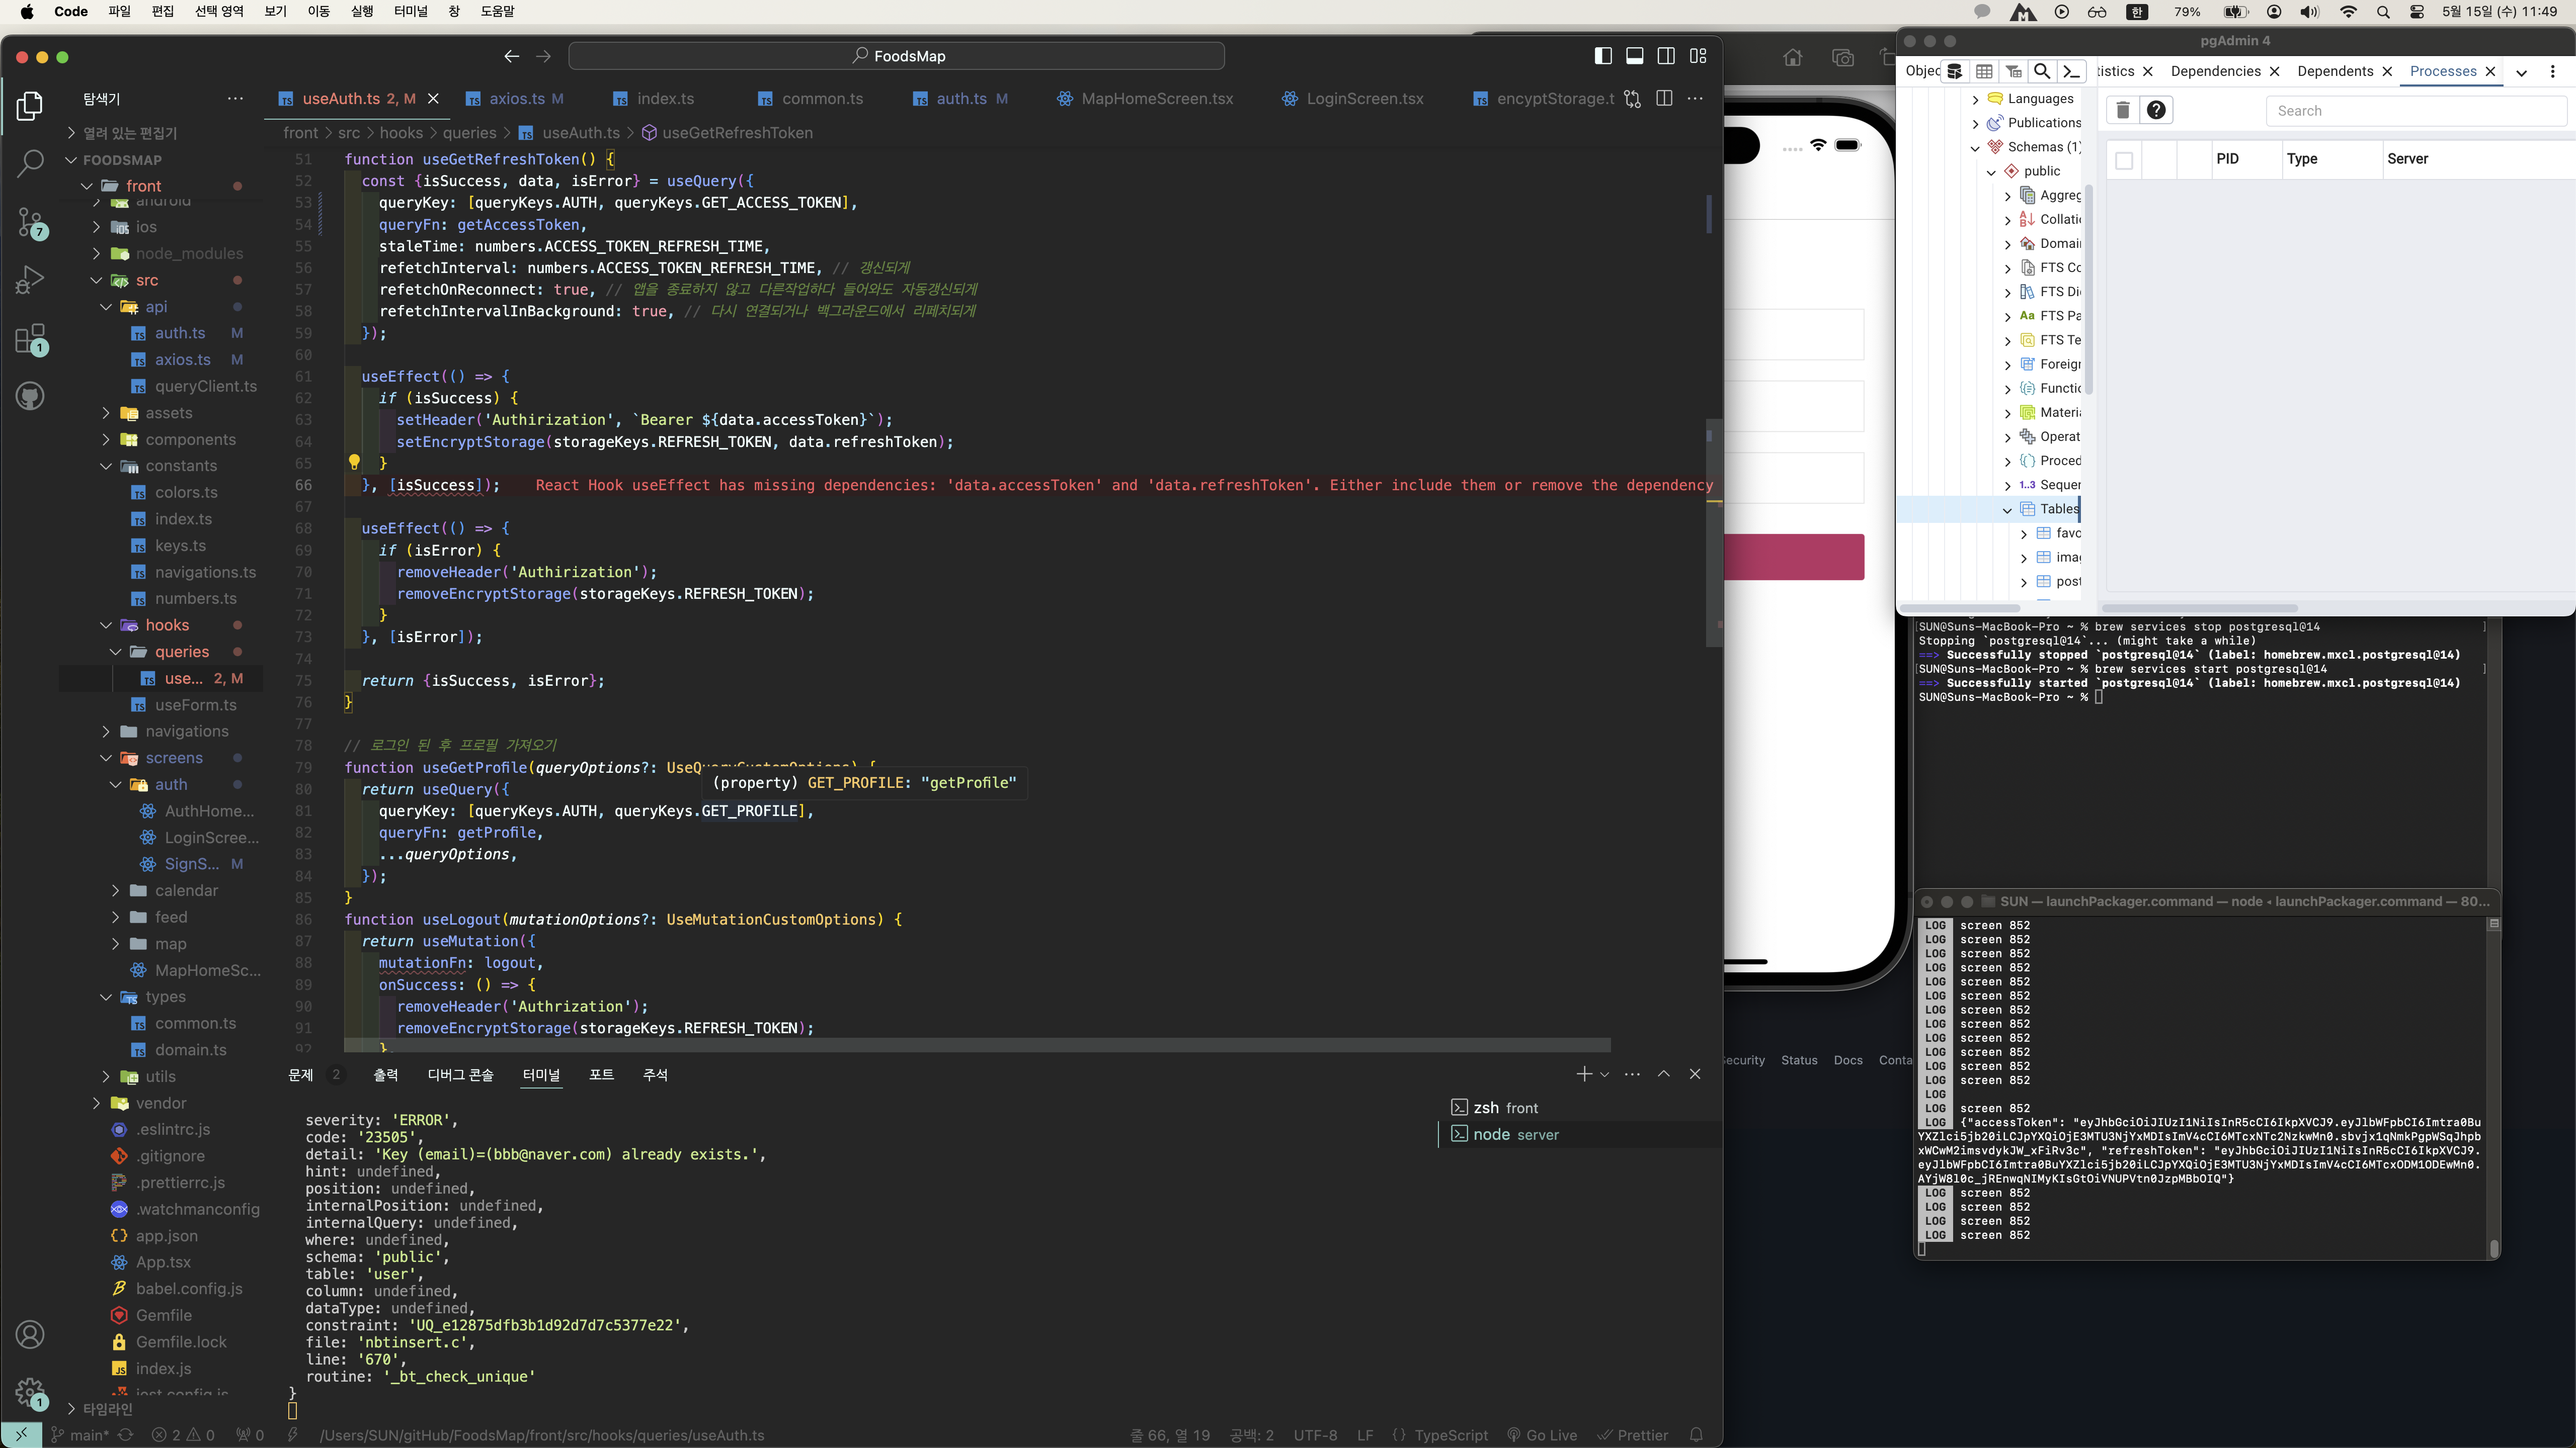Open the Customize Layout icon

(x=1698, y=56)
